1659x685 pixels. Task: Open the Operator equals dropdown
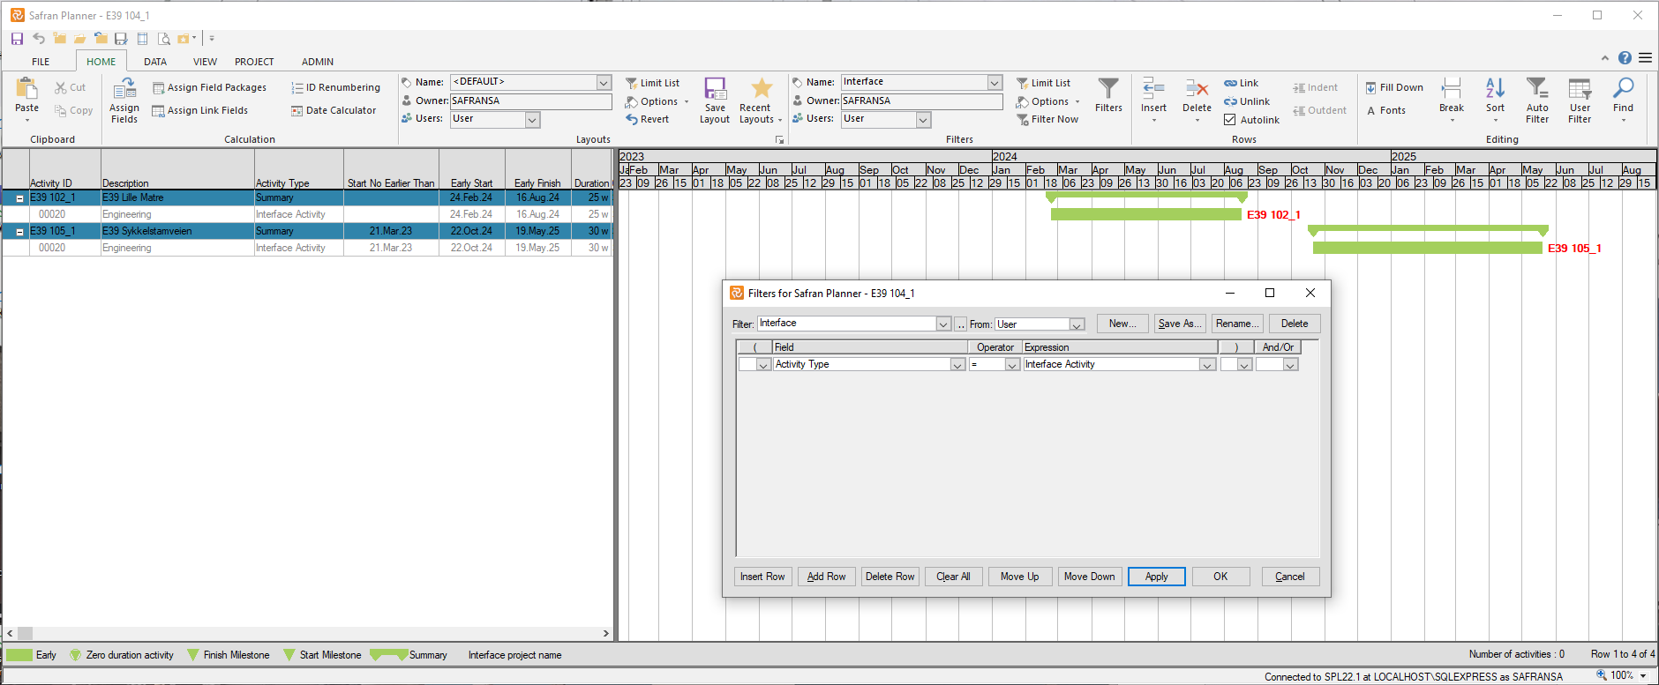[1013, 365]
